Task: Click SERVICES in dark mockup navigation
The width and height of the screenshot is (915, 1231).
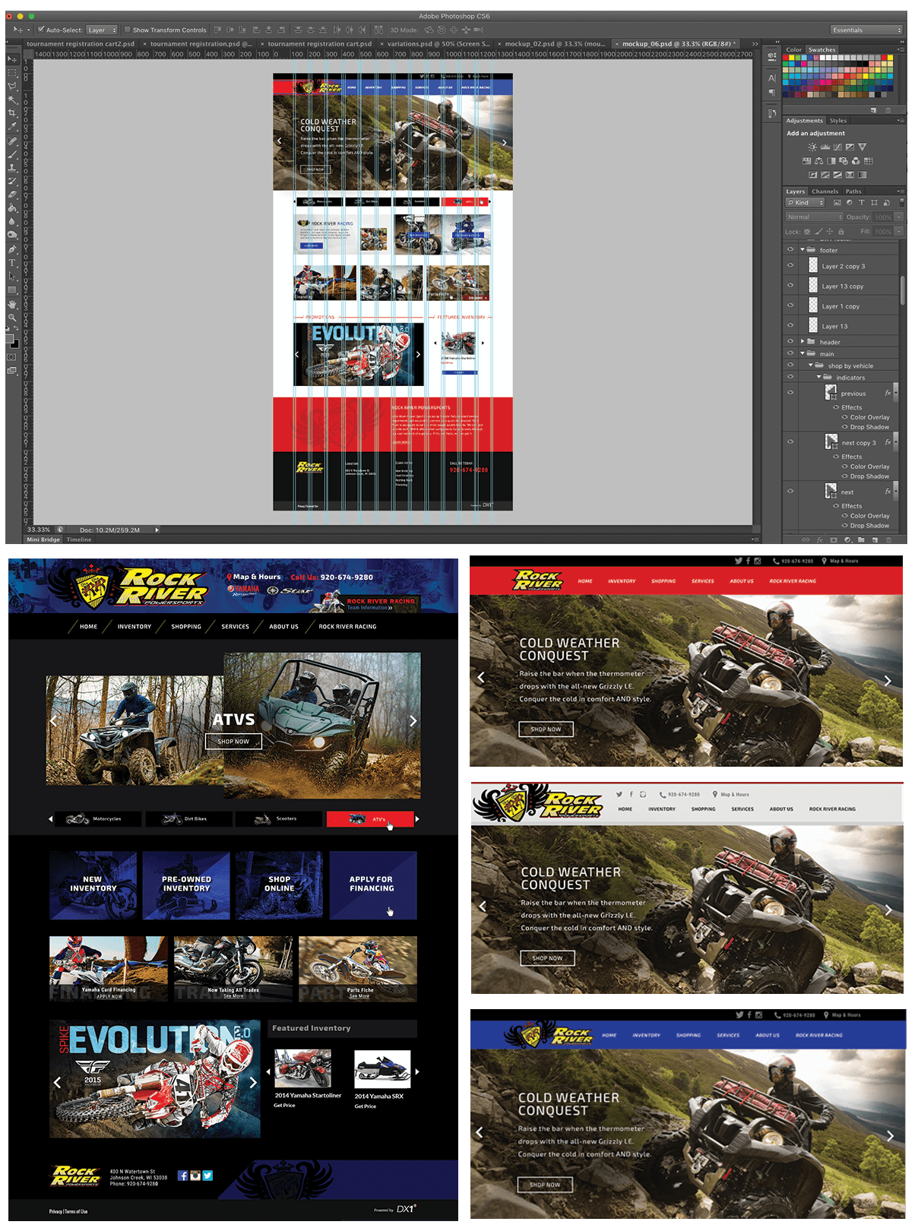Action: pyautogui.click(x=236, y=627)
